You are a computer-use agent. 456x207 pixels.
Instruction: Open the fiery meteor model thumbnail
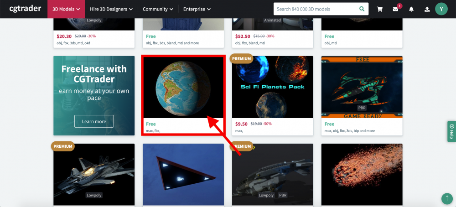click(362, 175)
